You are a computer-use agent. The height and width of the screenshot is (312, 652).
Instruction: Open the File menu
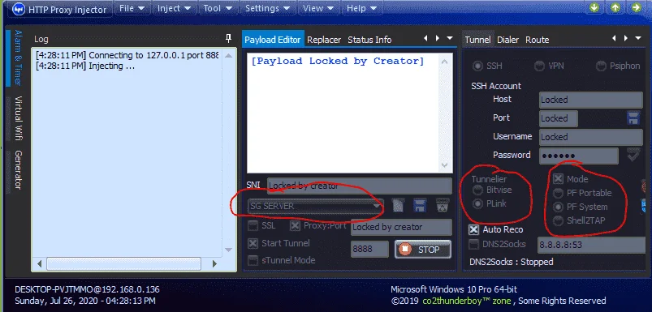click(132, 8)
